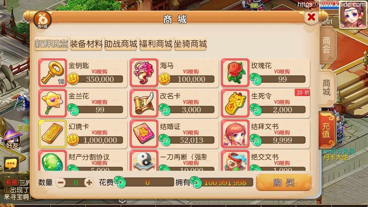
Task: Select the red marriage certificate icon
Action: [144, 134]
